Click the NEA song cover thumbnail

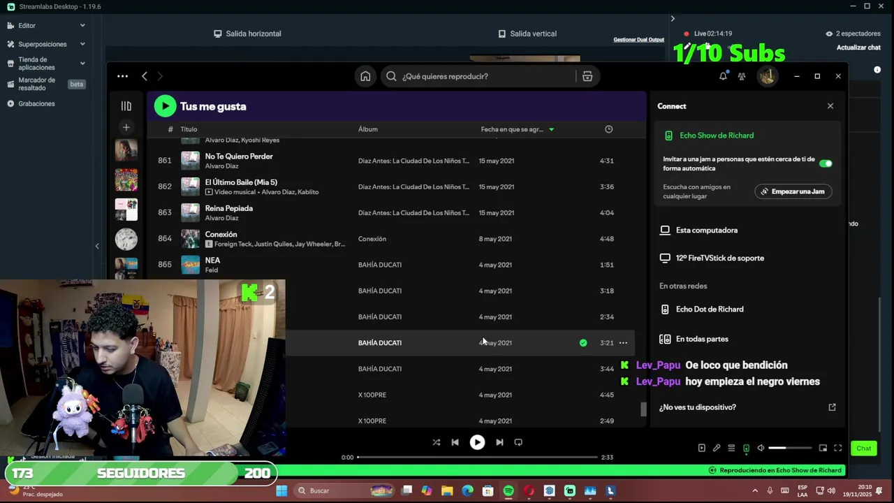[190, 265]
